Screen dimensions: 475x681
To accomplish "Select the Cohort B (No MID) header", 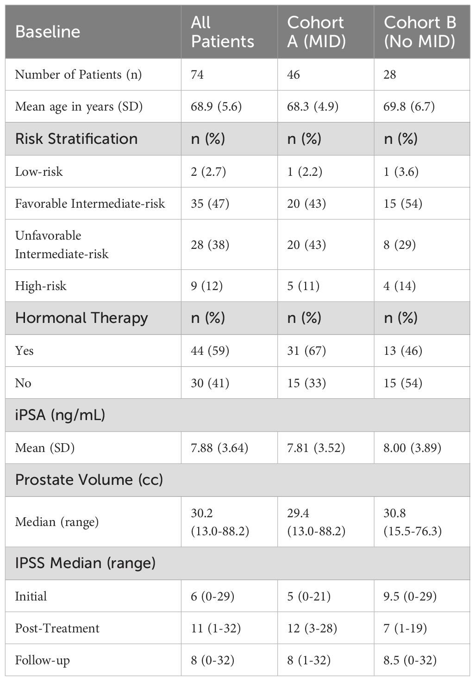I will point(420,32).
